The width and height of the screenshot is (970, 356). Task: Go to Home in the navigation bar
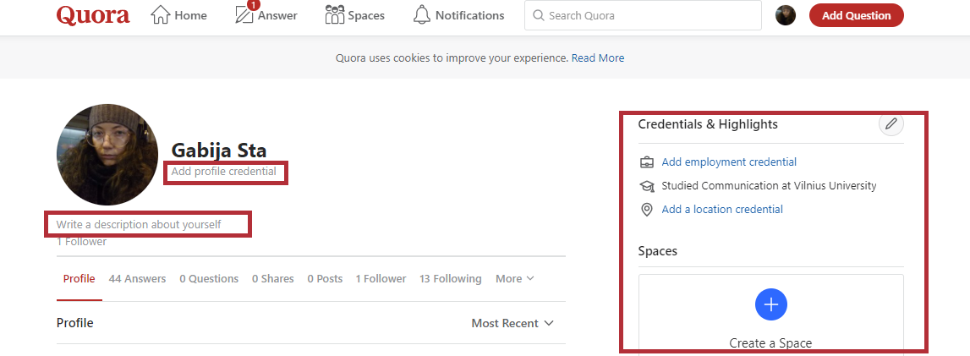[178, 15]
